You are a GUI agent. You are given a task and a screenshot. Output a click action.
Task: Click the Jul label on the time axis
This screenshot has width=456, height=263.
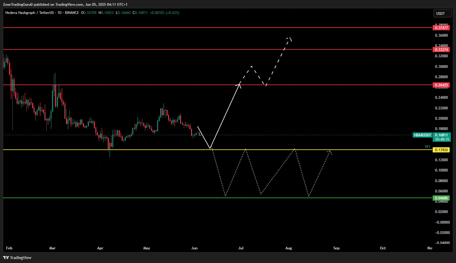241,248
